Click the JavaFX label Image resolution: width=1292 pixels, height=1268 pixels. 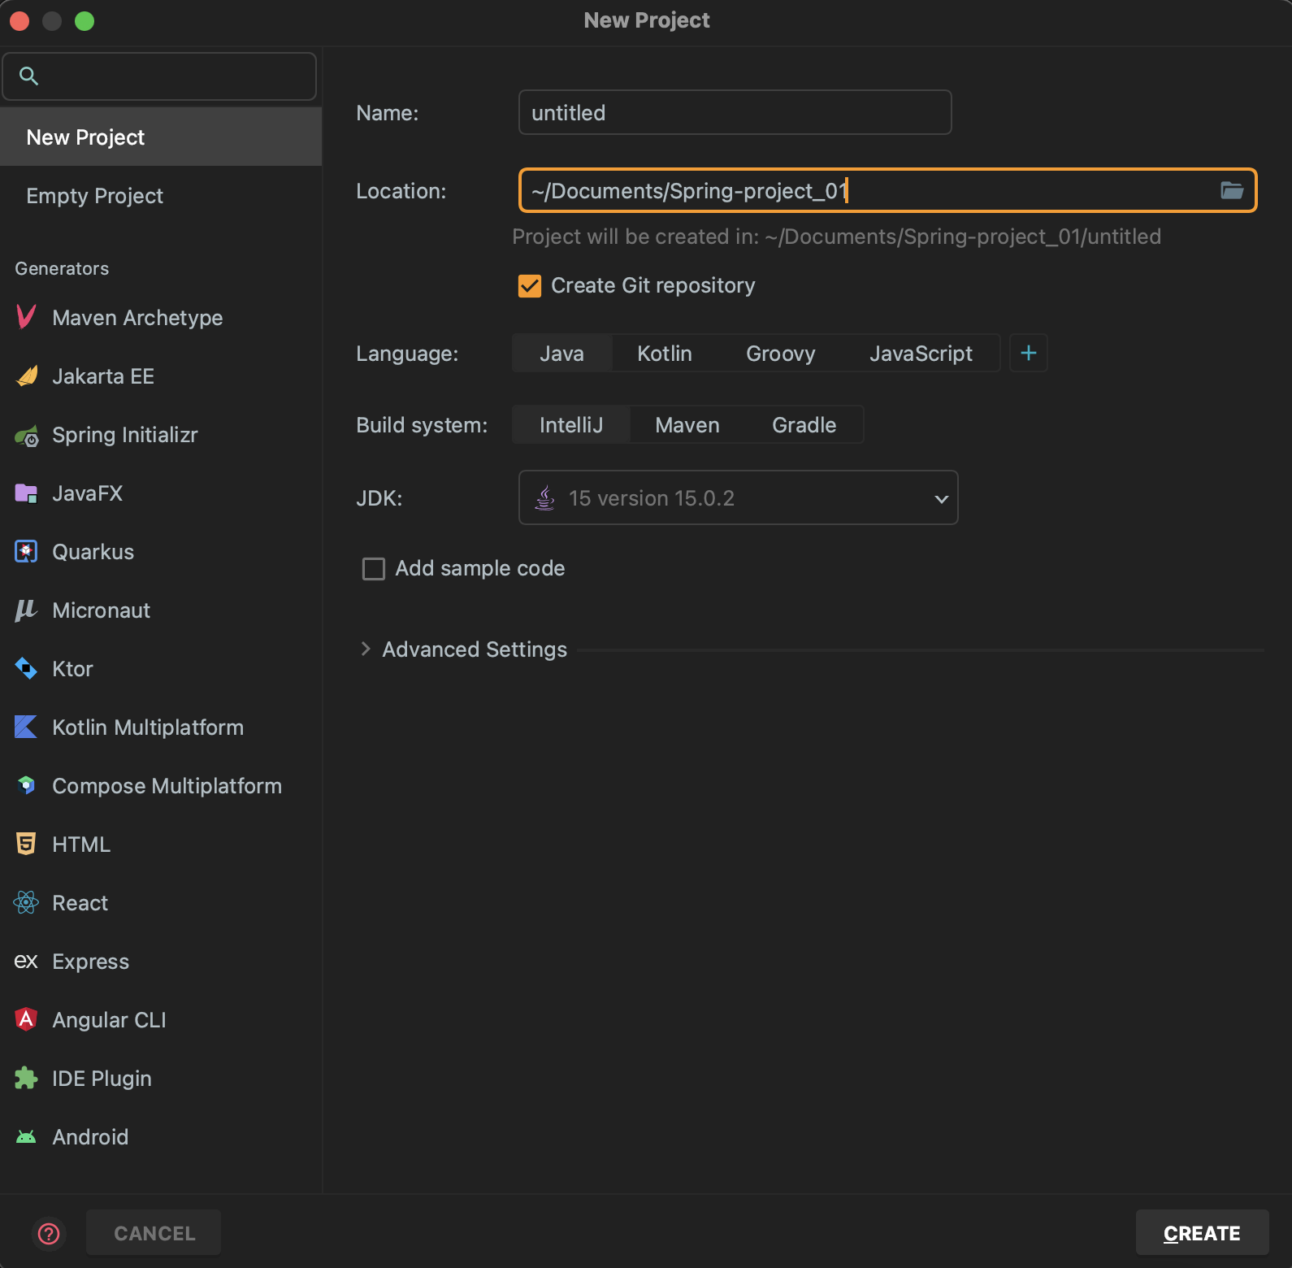[87, 493]
